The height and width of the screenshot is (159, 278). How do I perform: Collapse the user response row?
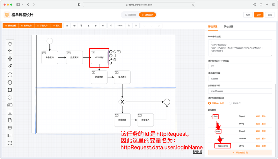tap(214, 131)
